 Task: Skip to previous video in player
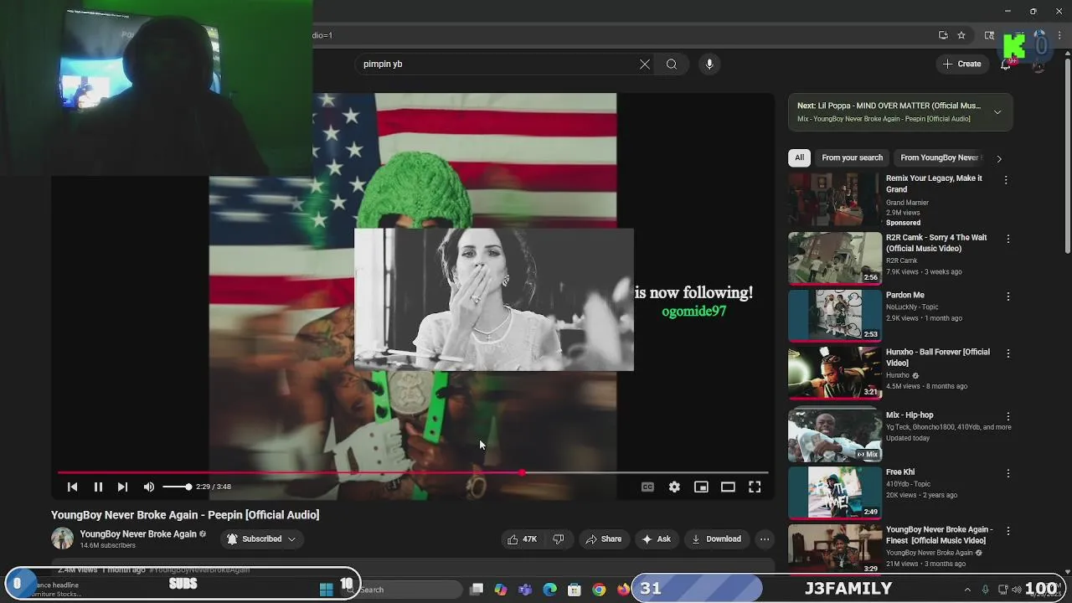pyautogui.click(x=72, y=487)
